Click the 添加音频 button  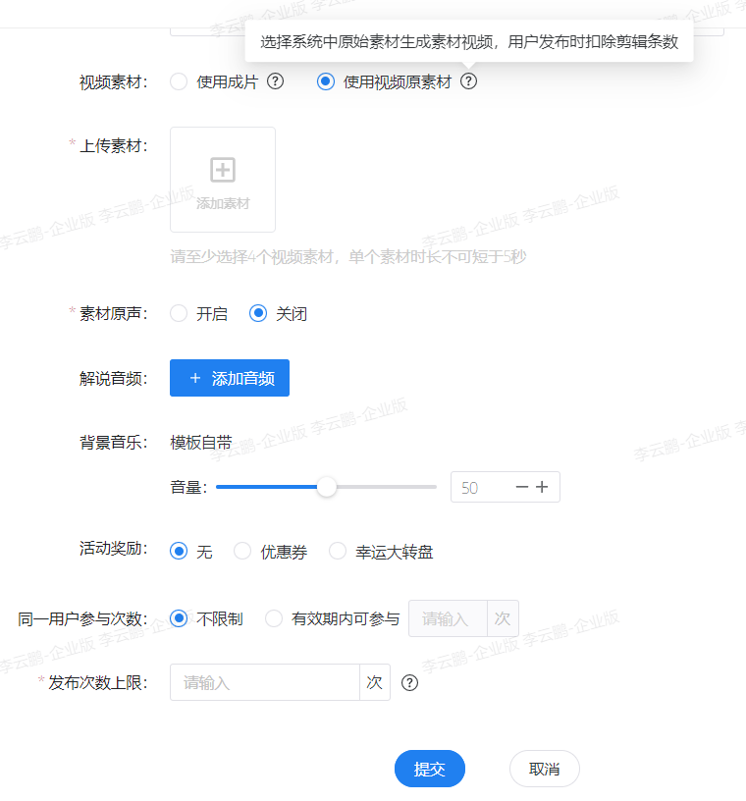tap(230, 378)
